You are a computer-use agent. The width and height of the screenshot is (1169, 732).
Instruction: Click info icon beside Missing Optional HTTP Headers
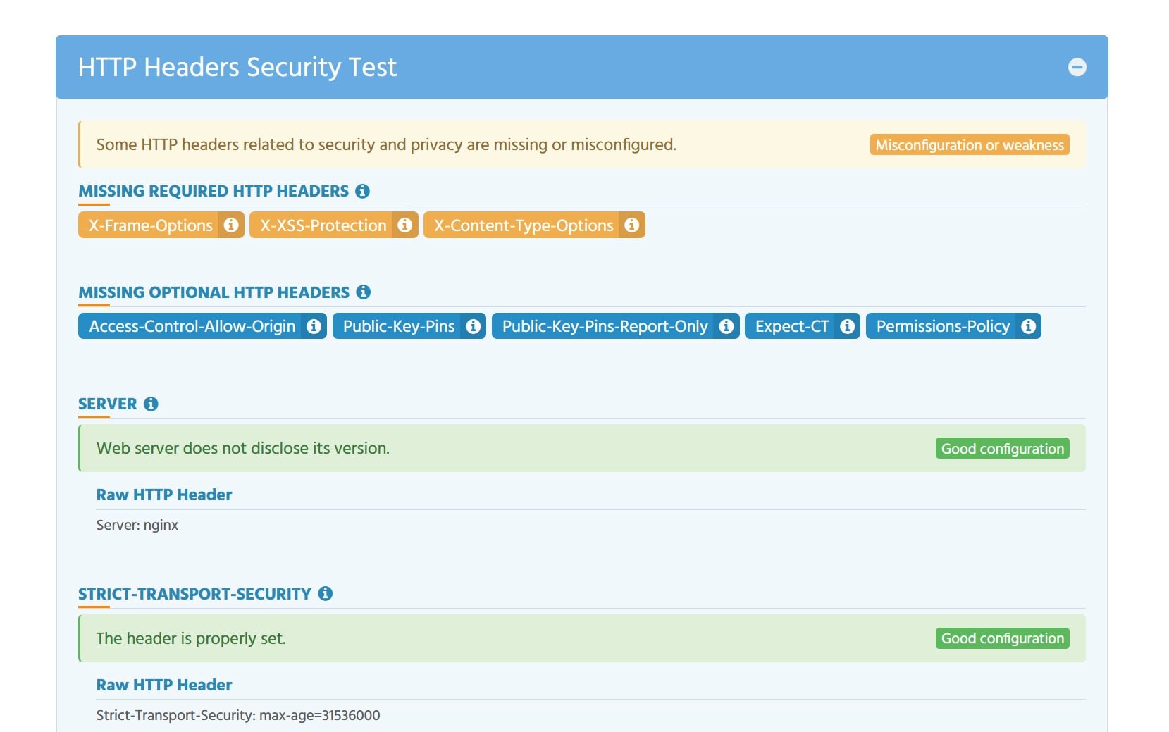coord(364,292)
